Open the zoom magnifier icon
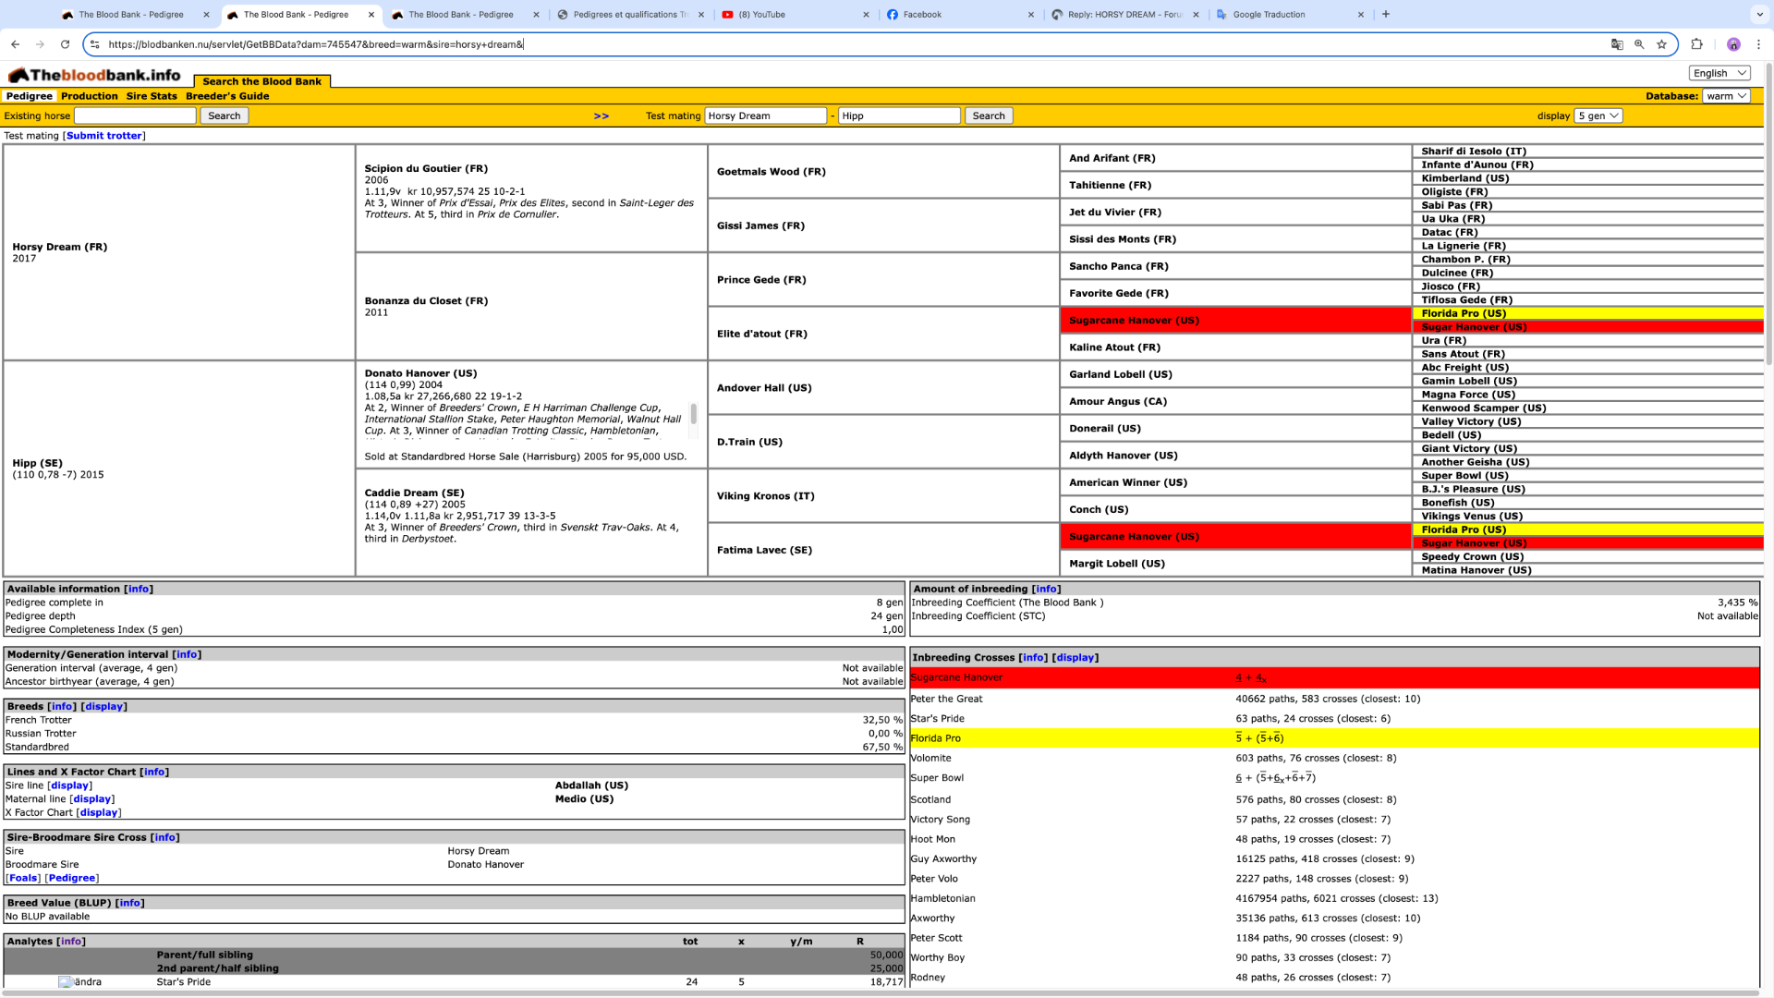The width and height of the screenshot is (1774, 998). coord(1639,44)
